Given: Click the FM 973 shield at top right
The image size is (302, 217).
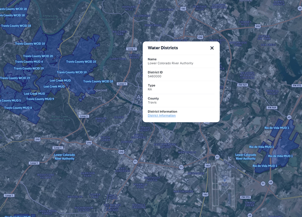Looking at the screenshot, I should point(296,85).
